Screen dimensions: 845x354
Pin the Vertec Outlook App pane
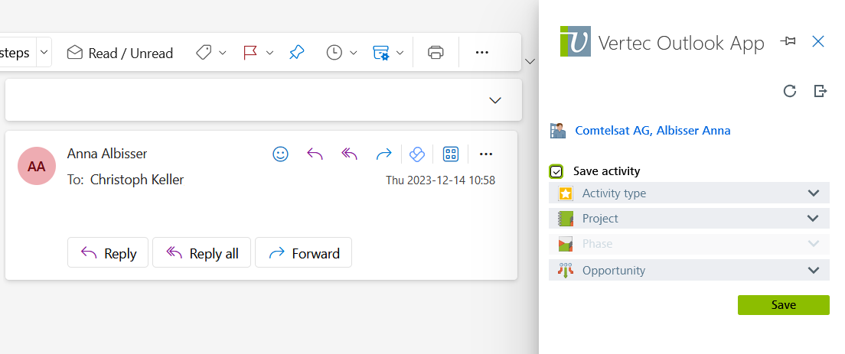788,41
